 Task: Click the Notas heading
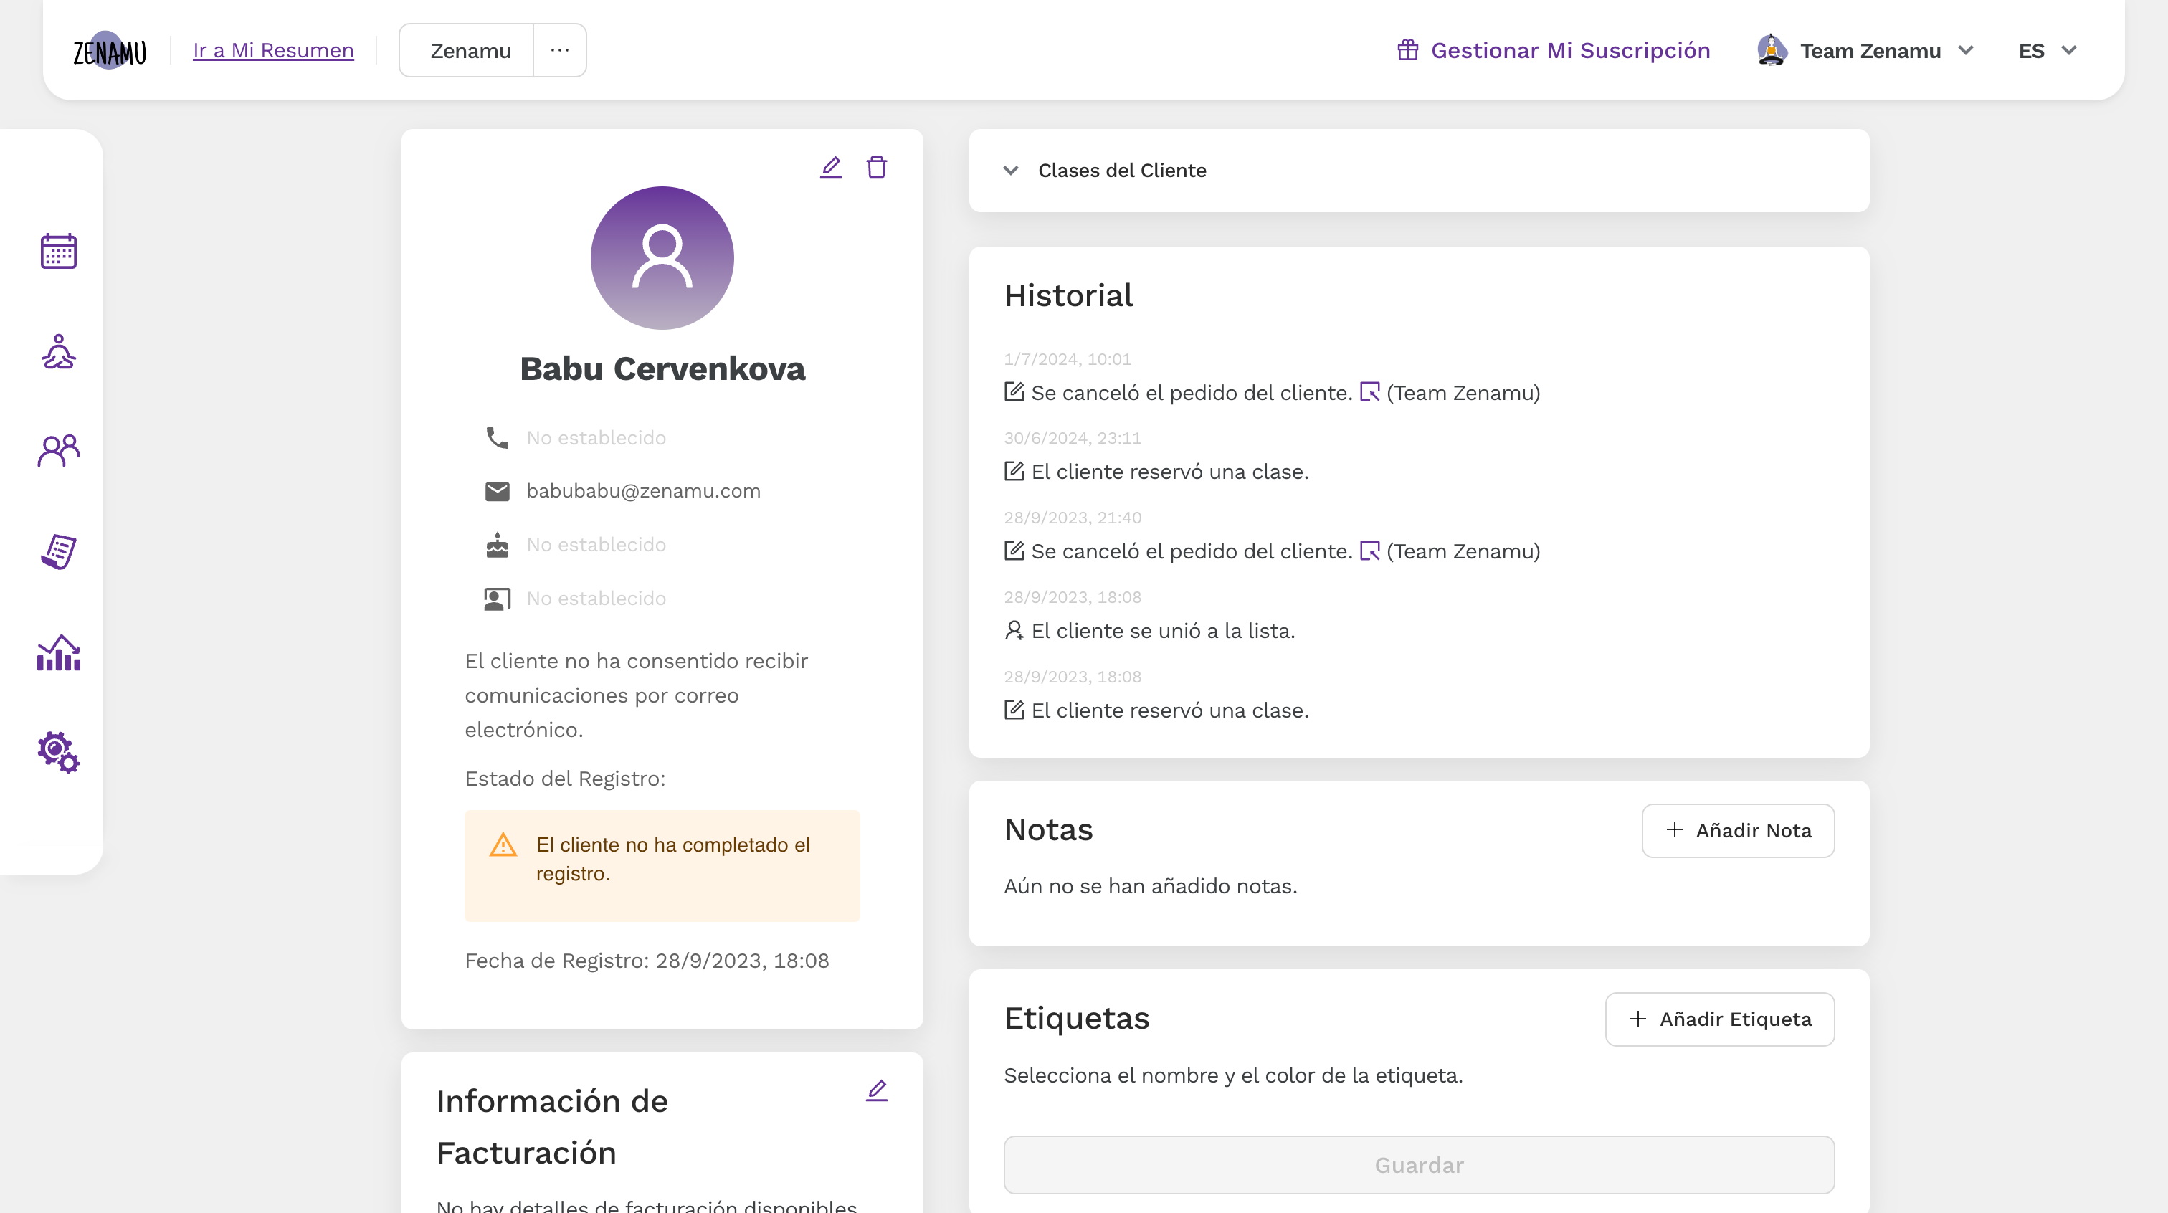point(1049,829)
